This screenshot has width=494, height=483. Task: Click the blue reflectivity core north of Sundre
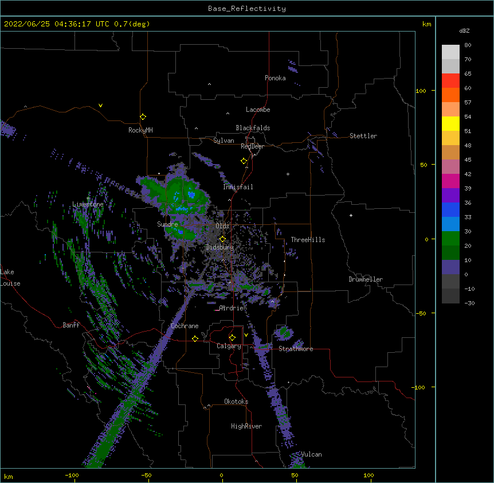click(x=191, y=194)
